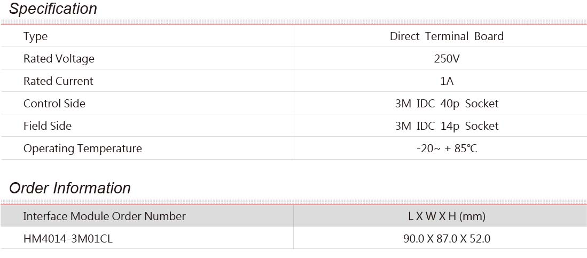Click the red divider under Order Information
Image resolution: width=587 pixels, height=258 pixels.
pyautogui.click(x=294, y=205)
